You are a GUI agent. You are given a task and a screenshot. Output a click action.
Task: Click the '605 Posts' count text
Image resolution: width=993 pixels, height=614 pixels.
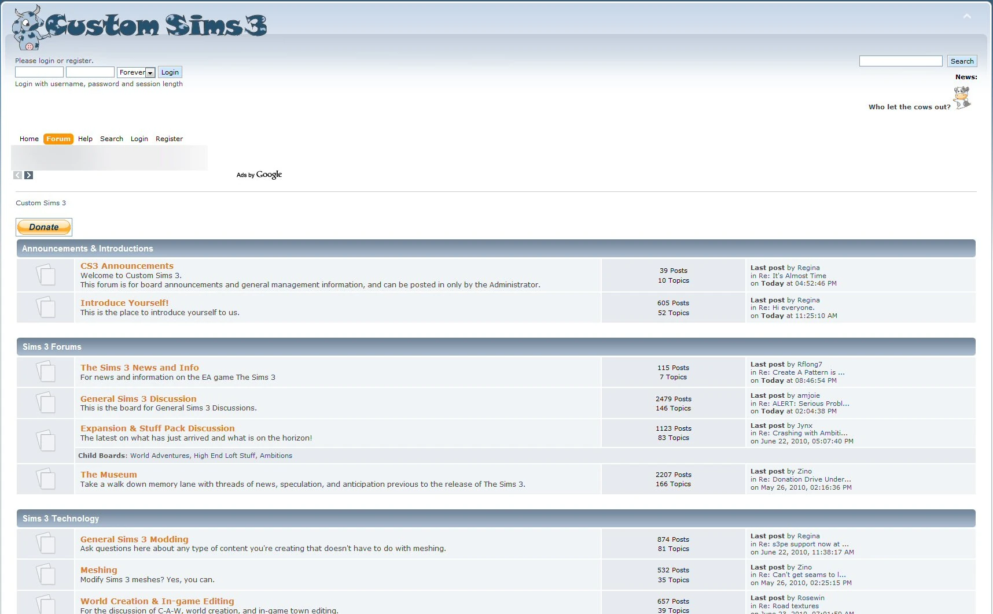673,303
